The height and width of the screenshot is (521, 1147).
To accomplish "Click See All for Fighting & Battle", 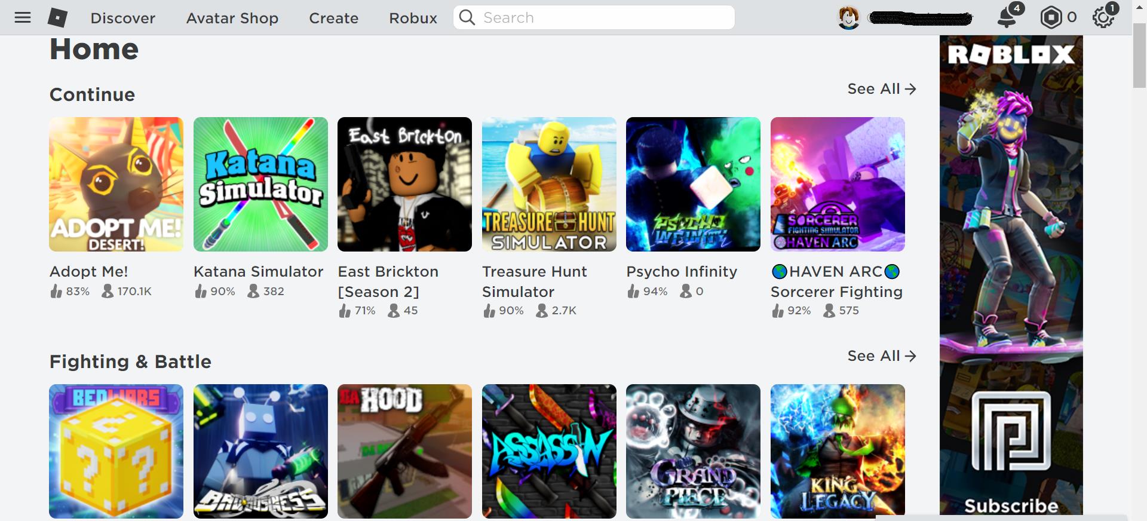I will [x=882, y=356].
